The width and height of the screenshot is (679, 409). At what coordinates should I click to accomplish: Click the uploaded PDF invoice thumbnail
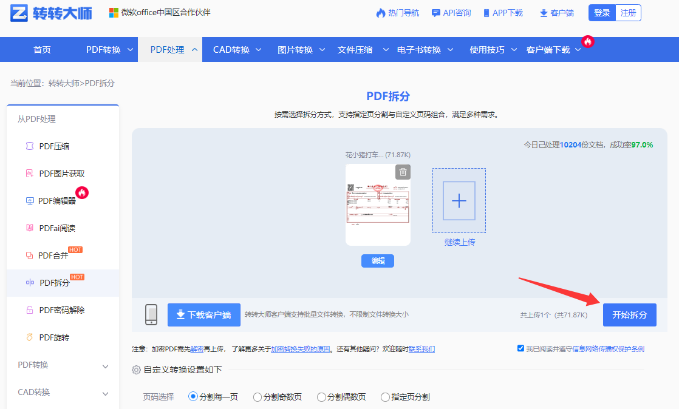click(378, 204)
